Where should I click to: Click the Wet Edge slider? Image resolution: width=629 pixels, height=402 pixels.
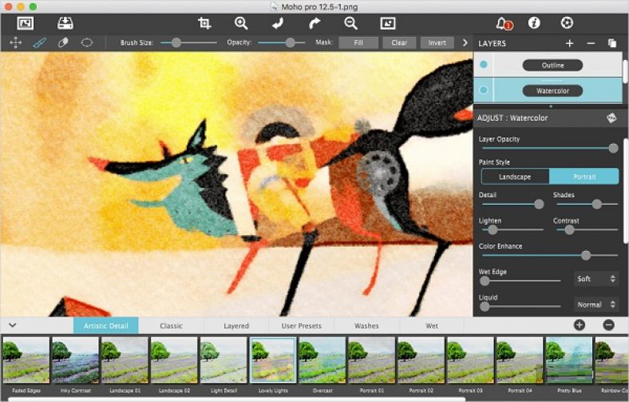coord(521,281)
